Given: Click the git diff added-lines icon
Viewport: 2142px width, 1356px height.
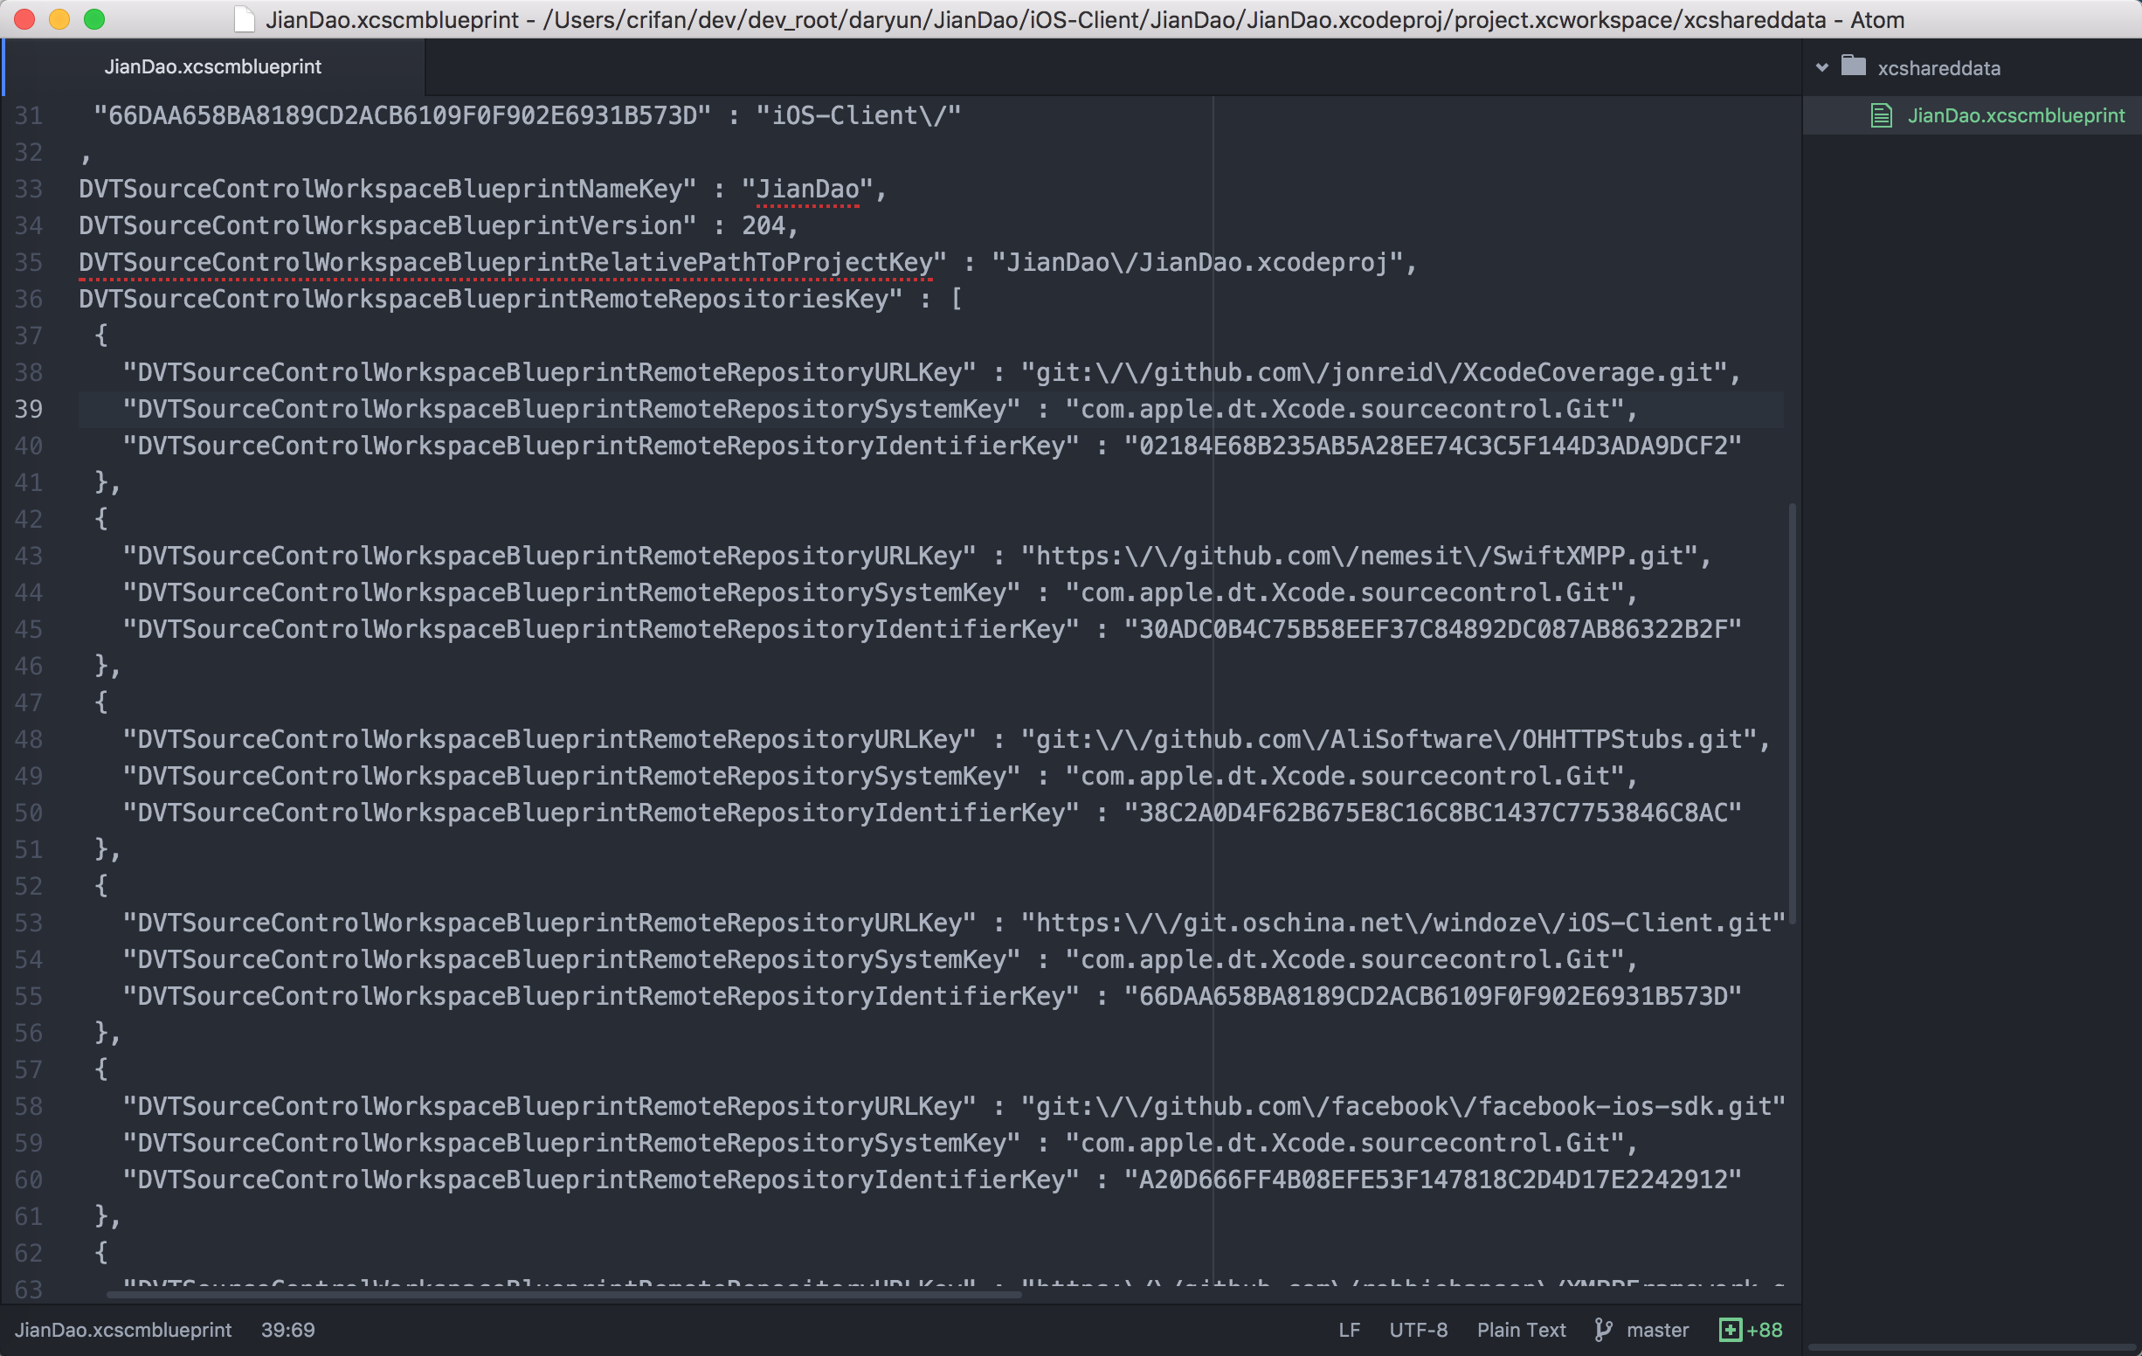Looking at the screenshot, I should 1730,1329.
